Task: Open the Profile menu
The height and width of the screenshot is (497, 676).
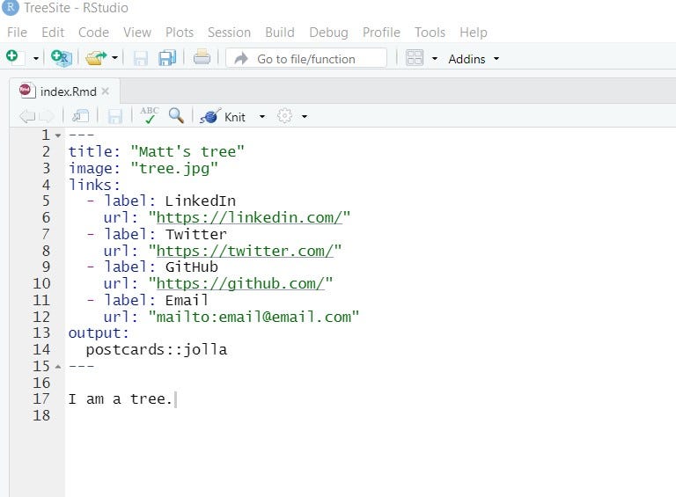Action: point(381,33)
